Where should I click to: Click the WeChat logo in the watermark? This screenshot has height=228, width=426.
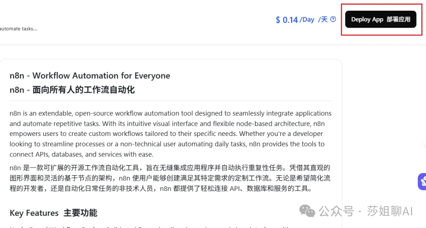tap(307, 211)
